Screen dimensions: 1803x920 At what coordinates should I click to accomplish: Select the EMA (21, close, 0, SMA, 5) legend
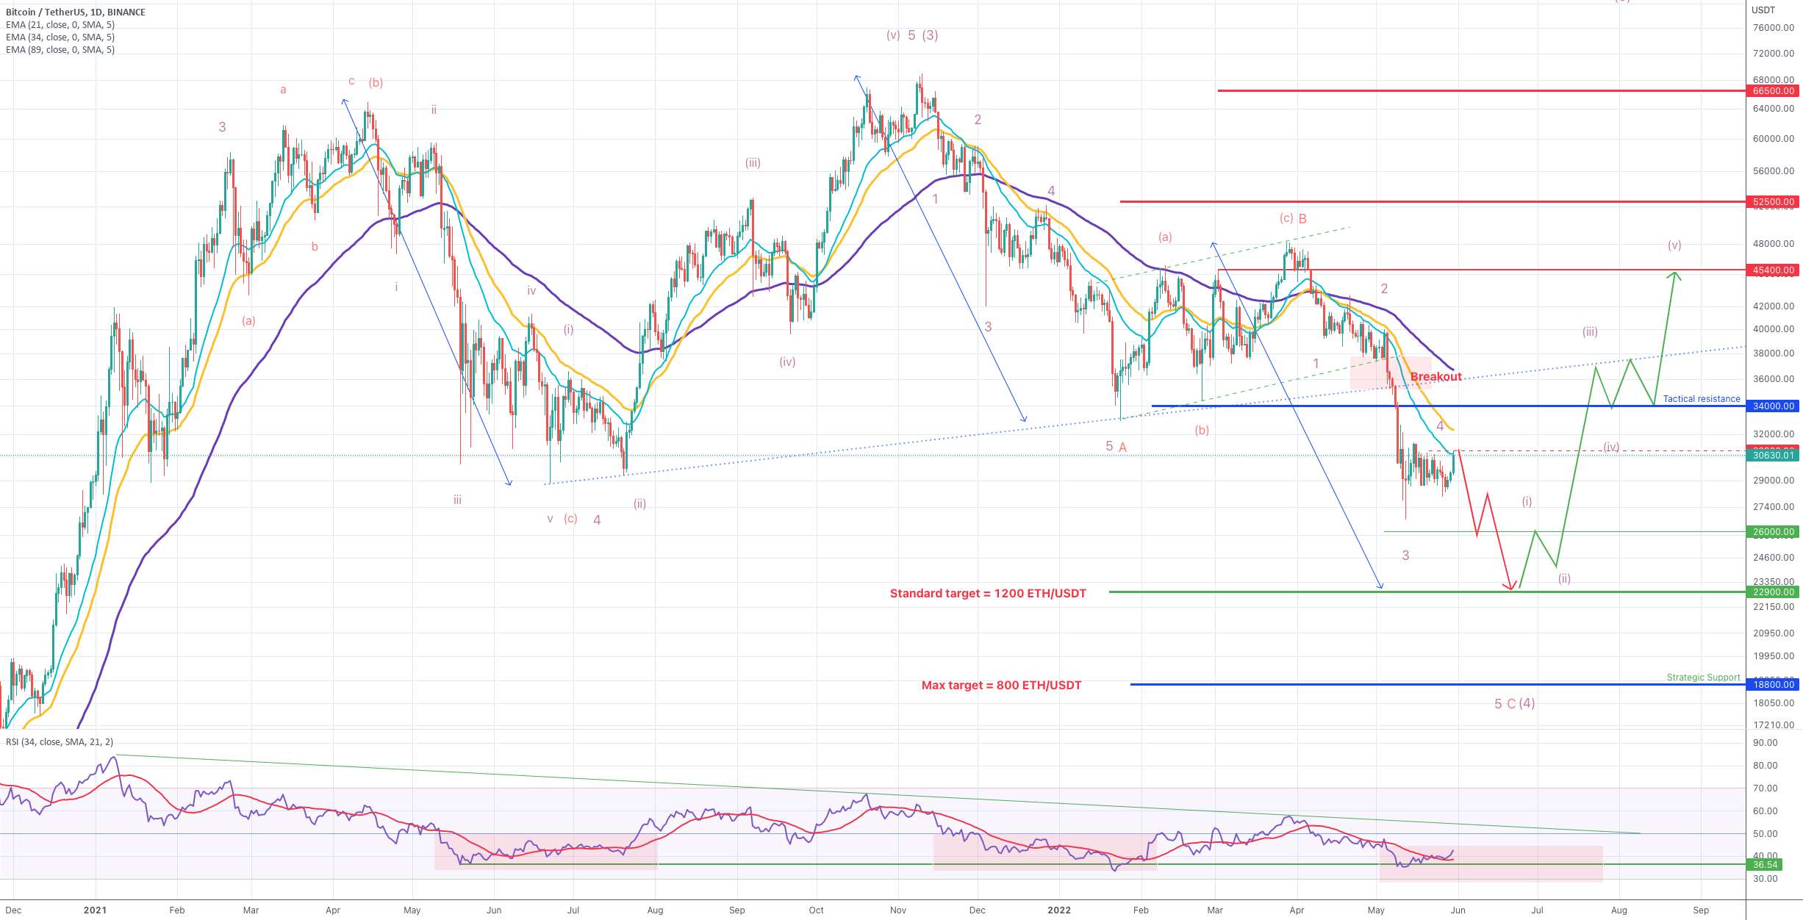coord(60,24)
